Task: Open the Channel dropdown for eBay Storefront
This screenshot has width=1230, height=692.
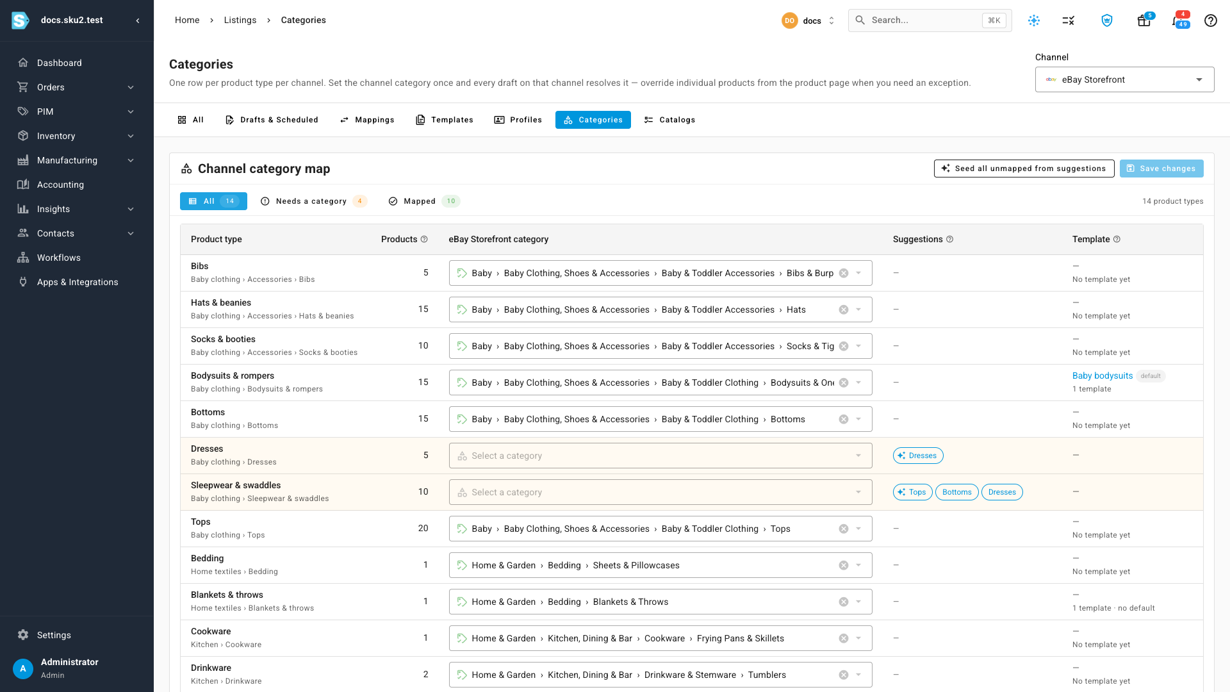Action: point(1124,79)
